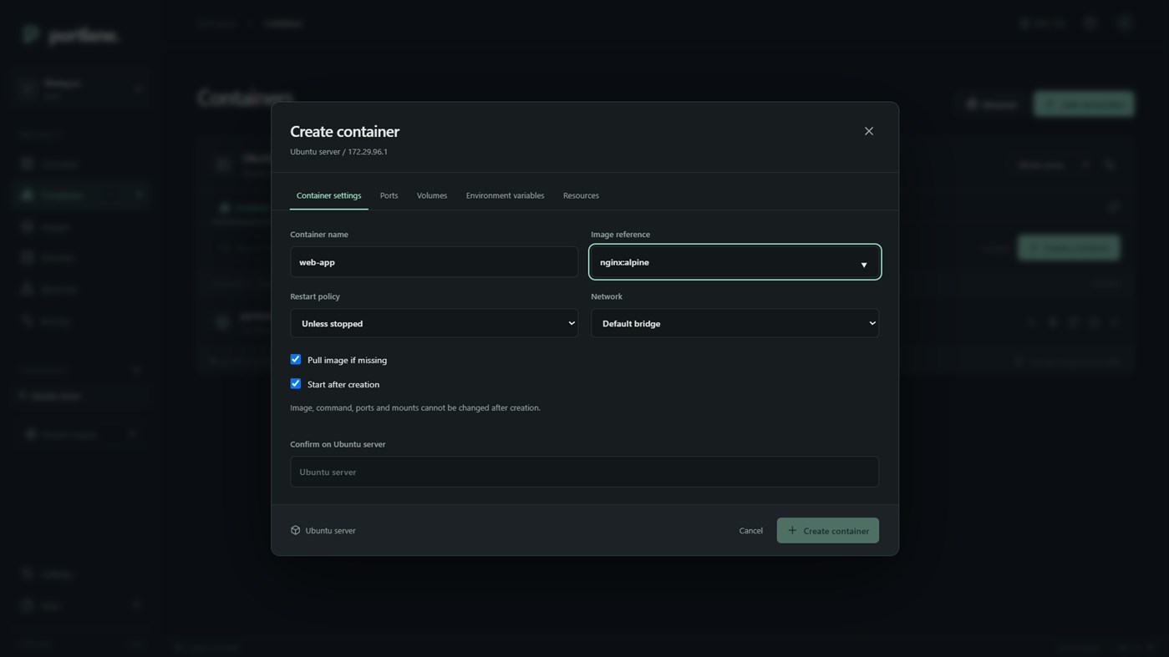The width and height of the screenshot is (1169, 657).
Task: Open the Resources tab
Action: (581, 195)
